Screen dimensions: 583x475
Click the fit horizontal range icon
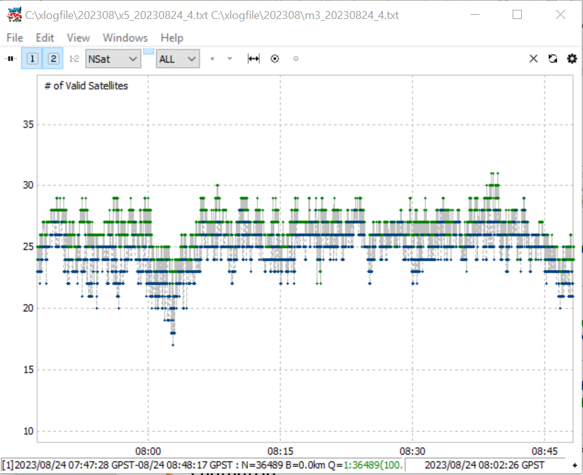coord(254,58)
